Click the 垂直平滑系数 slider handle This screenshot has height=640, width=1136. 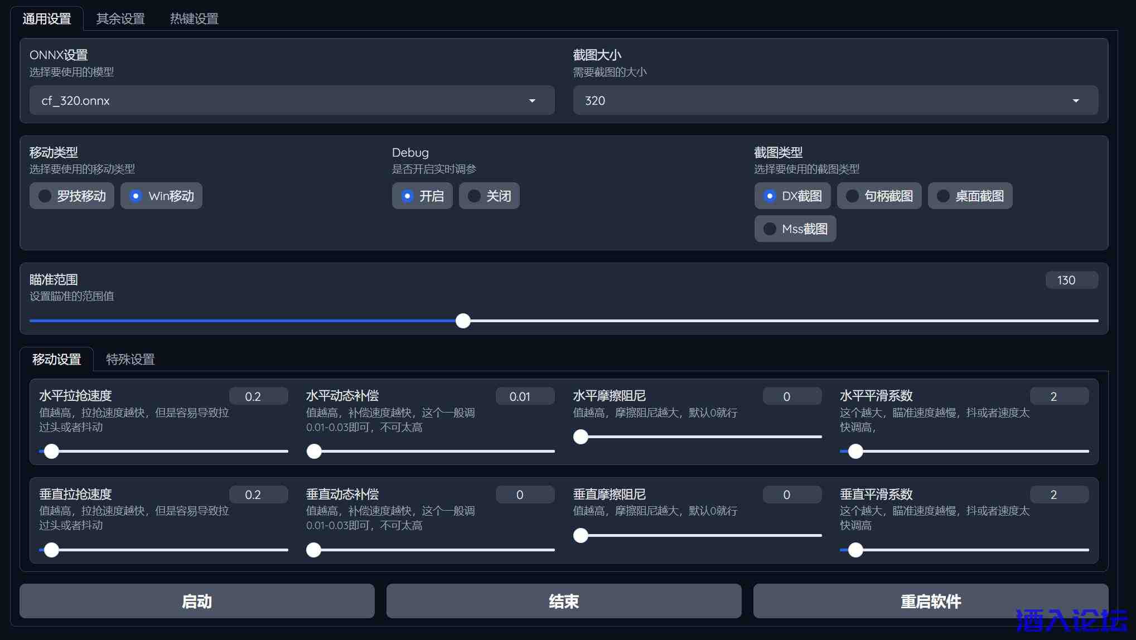coord(855,550)
